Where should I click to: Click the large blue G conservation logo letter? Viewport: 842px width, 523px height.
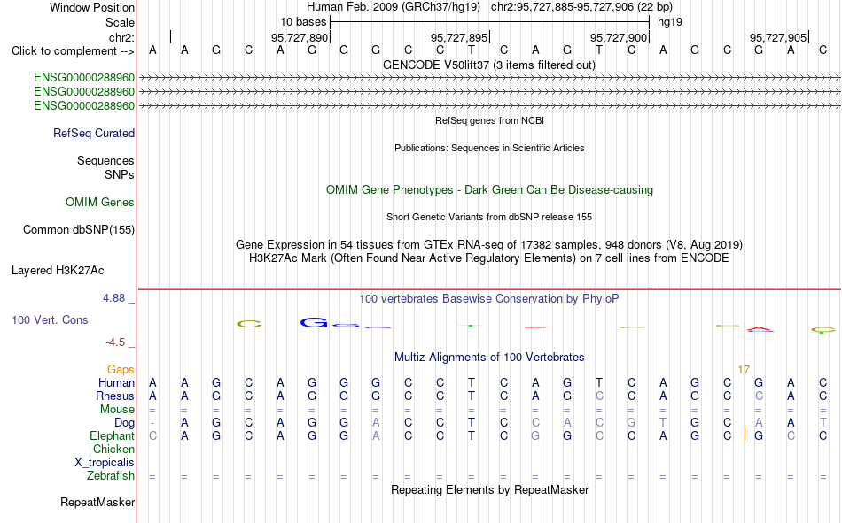click(313, 322)
